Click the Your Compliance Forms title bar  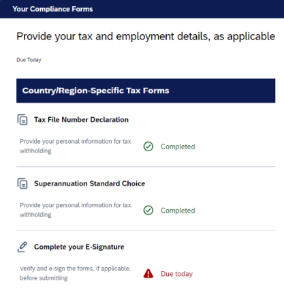[x=142, y=9]
